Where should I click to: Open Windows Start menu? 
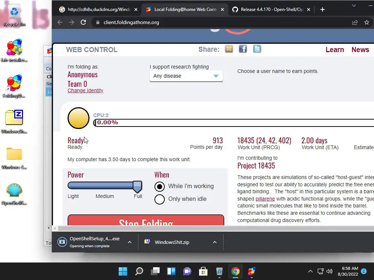coord(123,271)
